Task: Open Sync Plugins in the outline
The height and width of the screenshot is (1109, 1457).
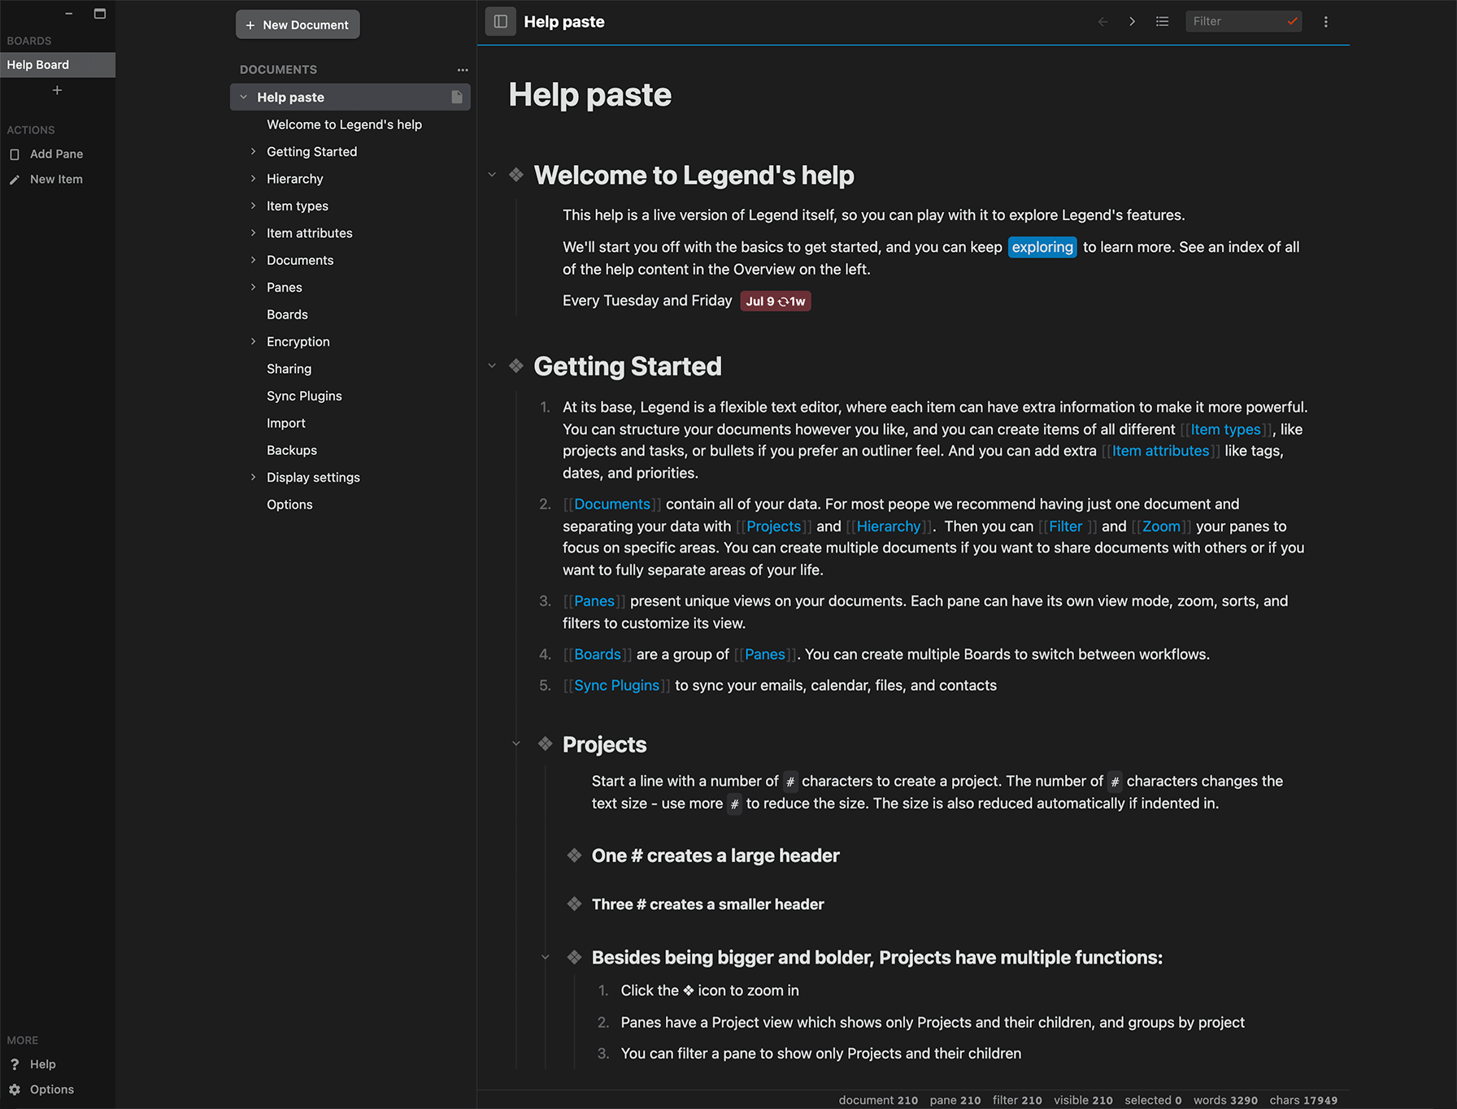Action: tap(304, 396)
